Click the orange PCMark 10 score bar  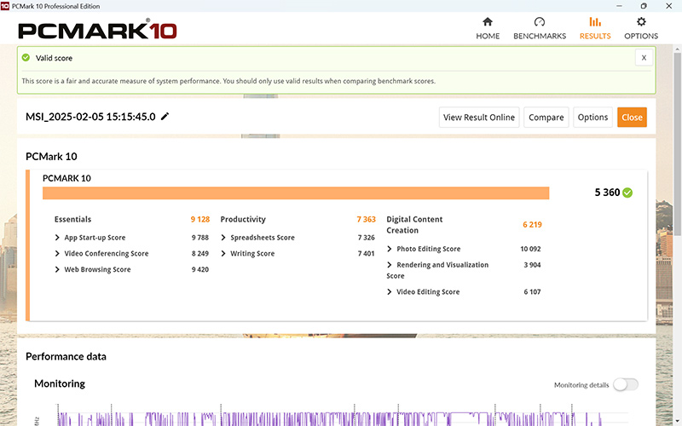tap(296, 193)
